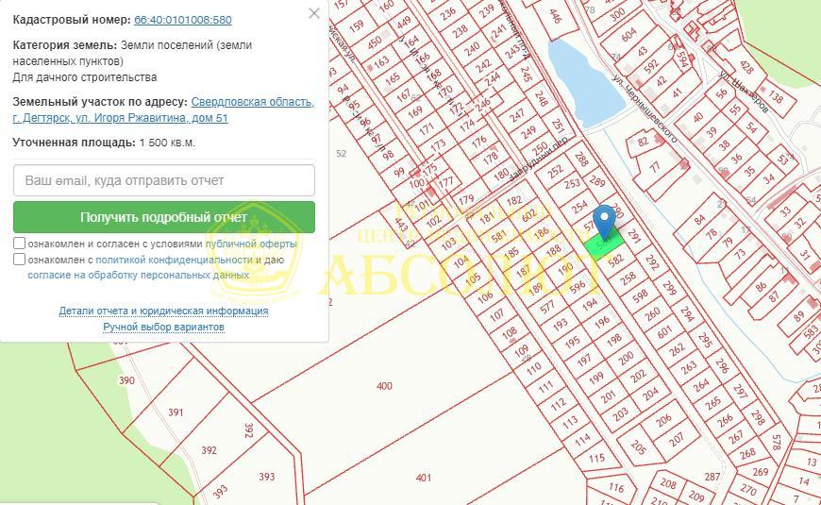The width and height of the screenshot is (821, 505).
Task: Select parcel 206 on the map
Action: [x=663, y=420]
